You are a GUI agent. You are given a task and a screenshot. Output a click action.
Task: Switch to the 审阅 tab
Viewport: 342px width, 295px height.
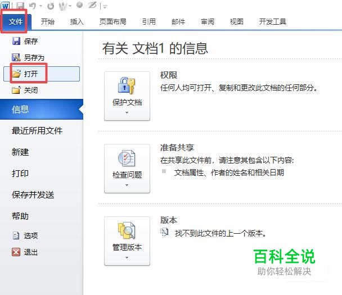(208, 21)
